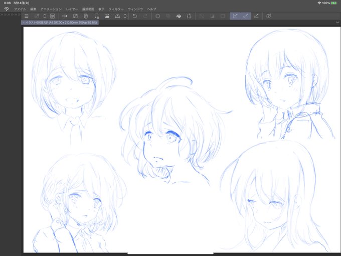Open the 表示 menu

point(101,9)
